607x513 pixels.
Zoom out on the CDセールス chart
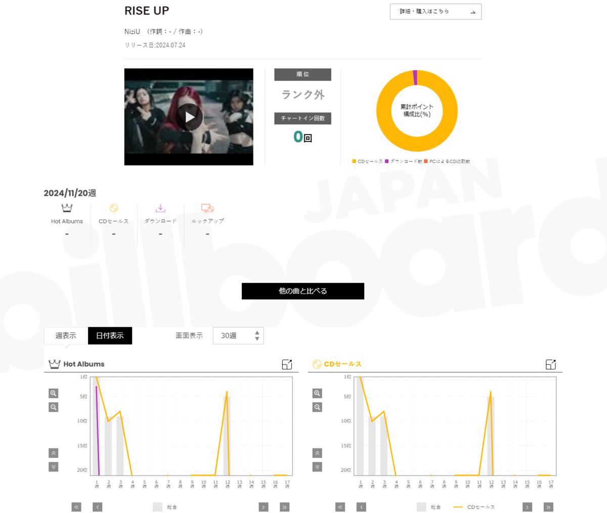pyautogui.click(x=318, y=407)
